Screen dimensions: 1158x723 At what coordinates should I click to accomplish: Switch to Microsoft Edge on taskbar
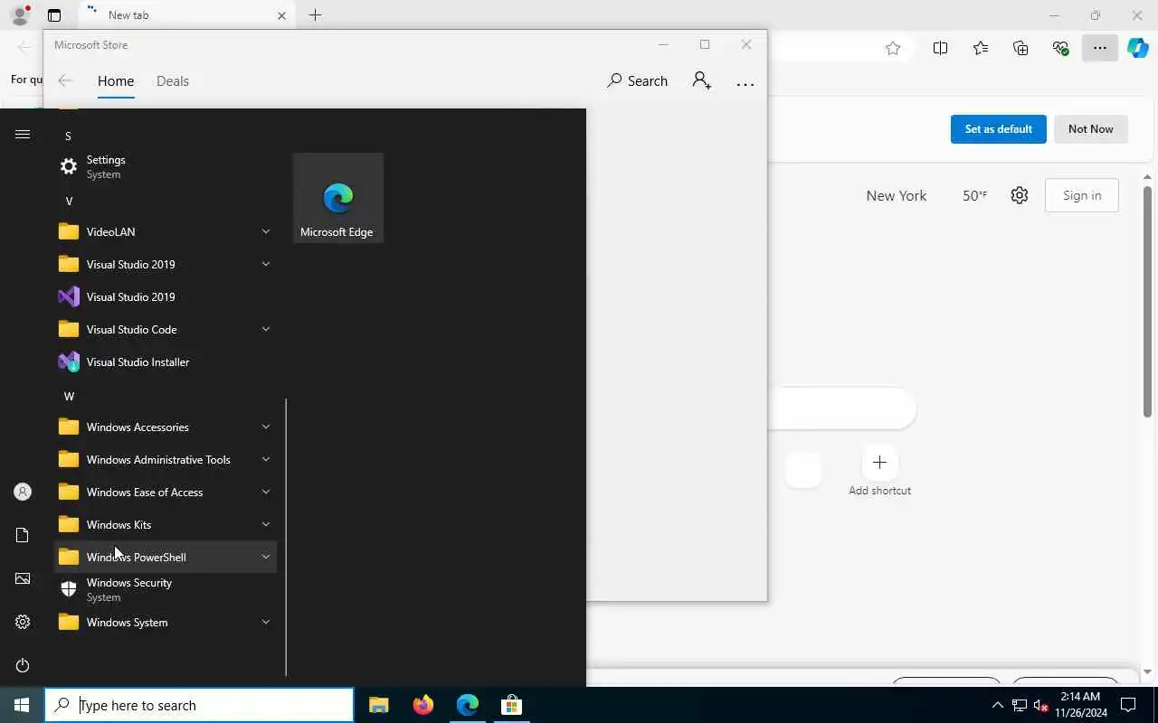coord(467,705)
